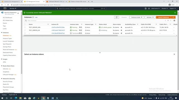
Task: Open the Mumbai region dropdown
Action: tap(164, 8)
